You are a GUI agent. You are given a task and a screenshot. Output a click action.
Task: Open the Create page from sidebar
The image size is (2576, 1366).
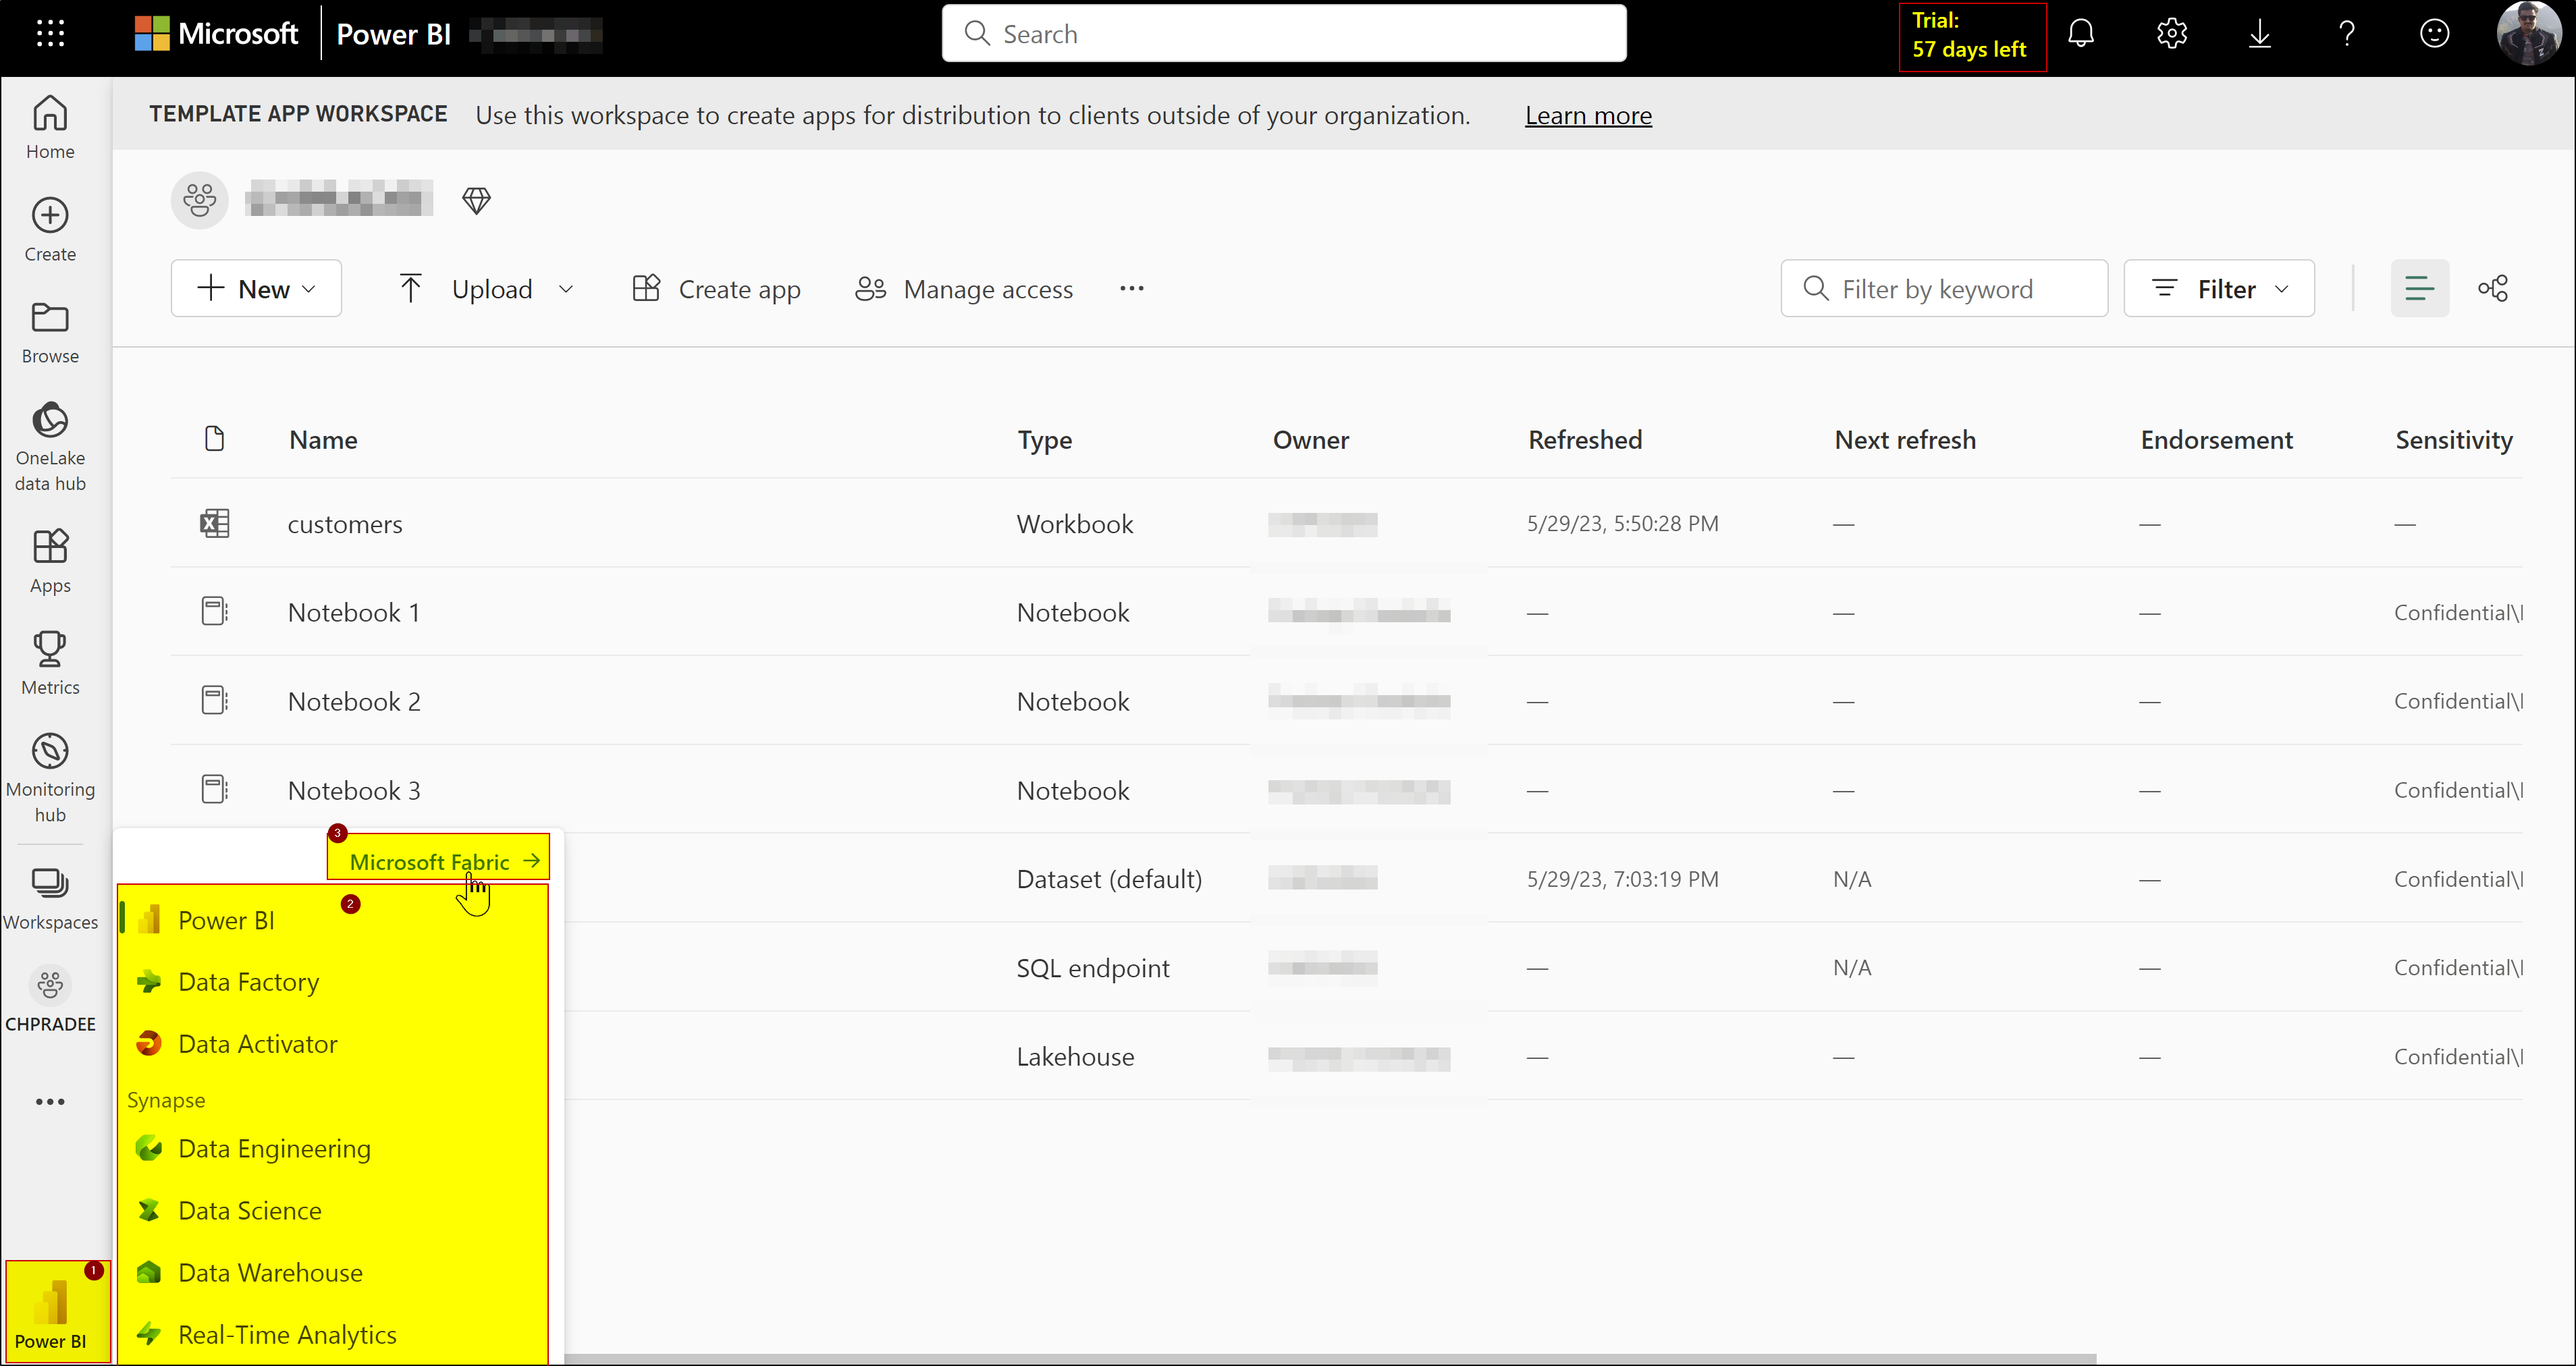coord(50,230)
